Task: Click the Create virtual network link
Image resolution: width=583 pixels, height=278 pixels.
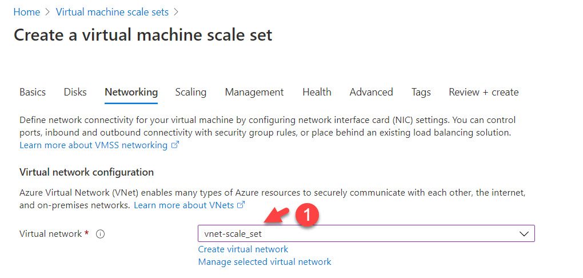Action: click(x=243, y=249)
